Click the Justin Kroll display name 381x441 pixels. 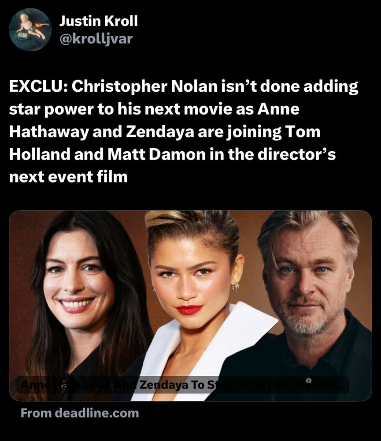pos(98,21)
